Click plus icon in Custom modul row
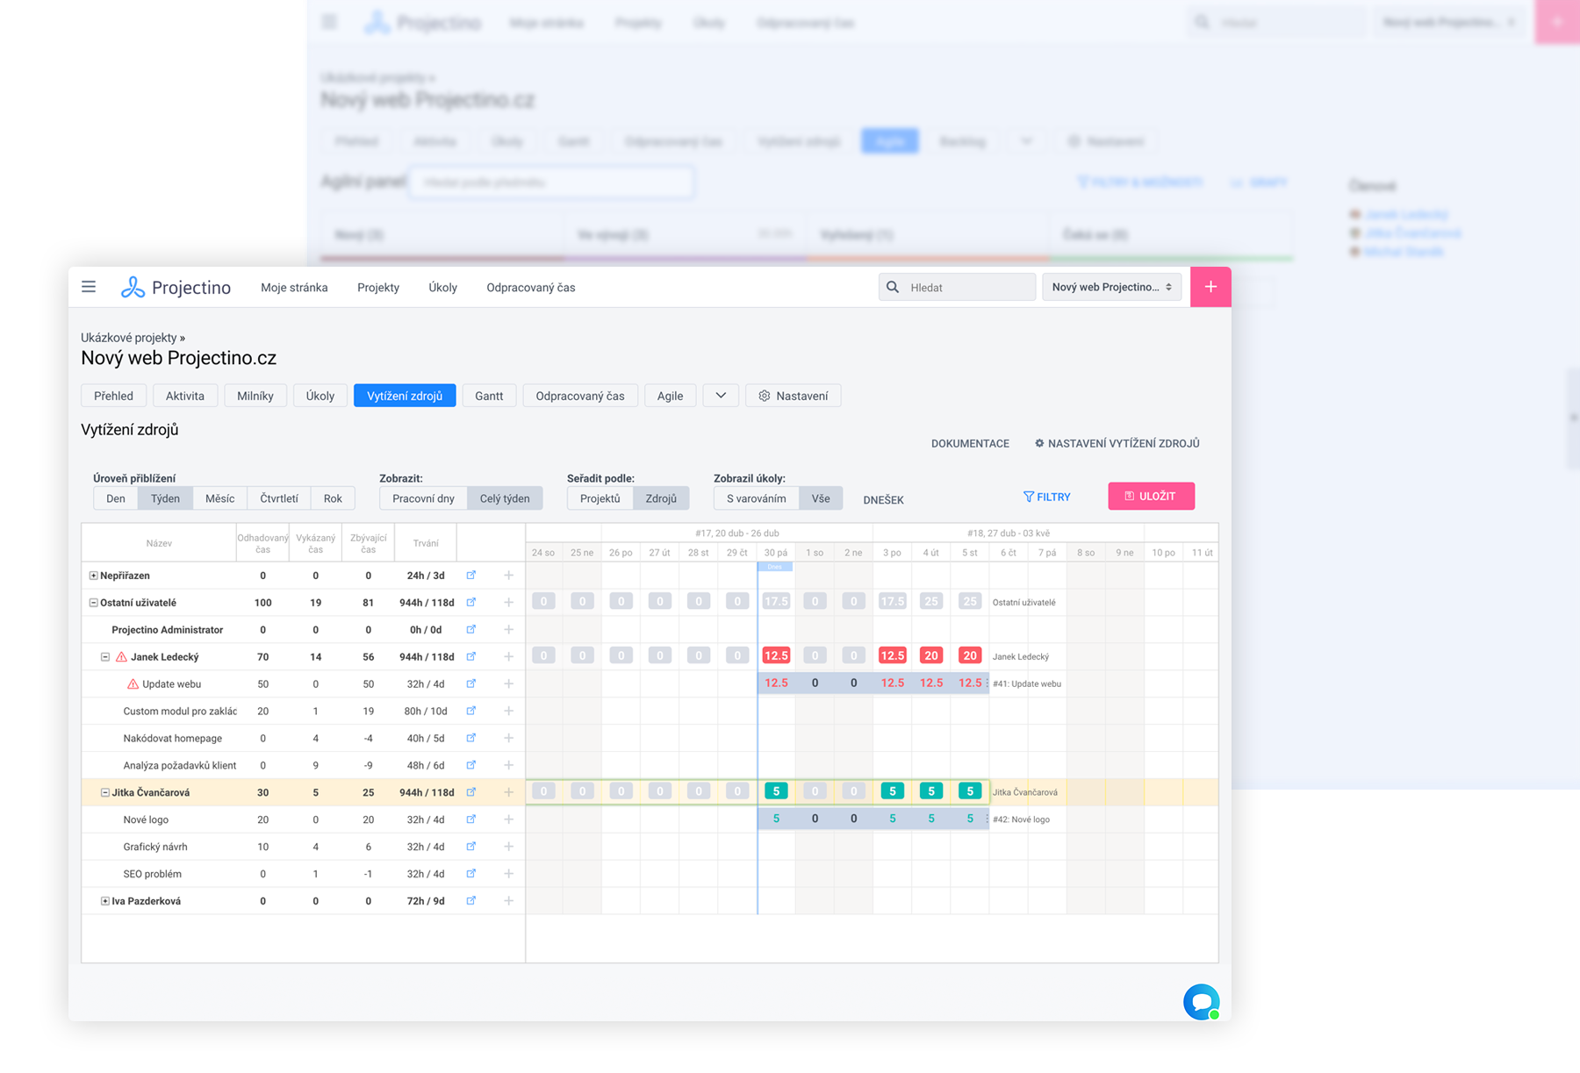 tap(508, 711)
